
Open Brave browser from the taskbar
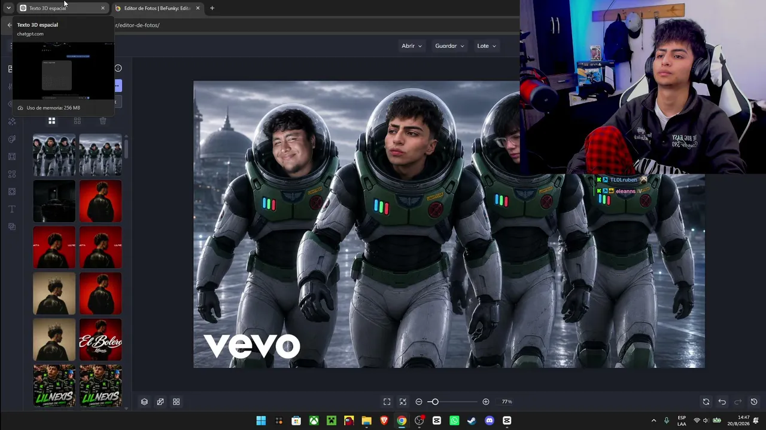pos(384,420)
